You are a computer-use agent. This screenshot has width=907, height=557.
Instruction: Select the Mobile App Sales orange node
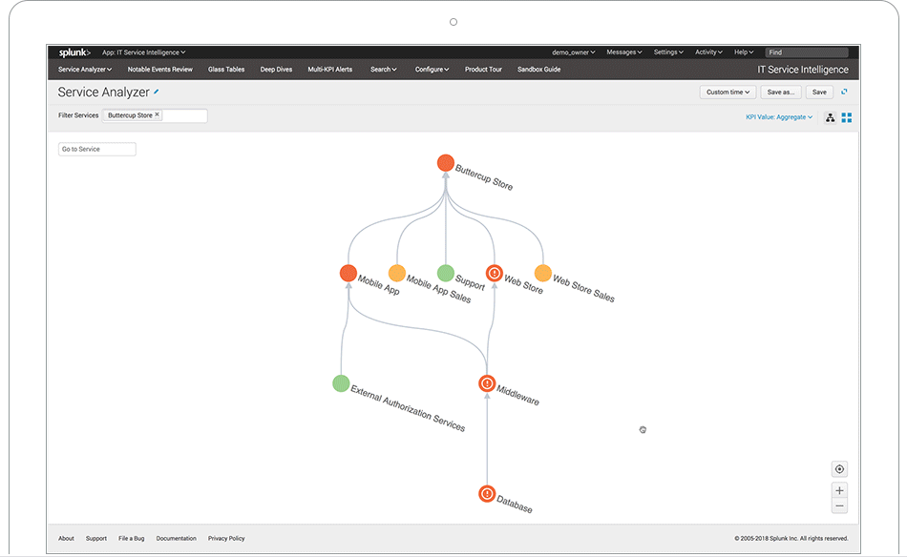point(397,273)
